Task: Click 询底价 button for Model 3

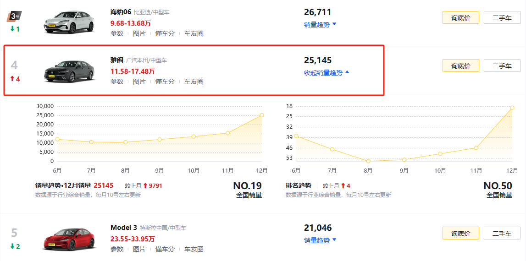Action: 460,234
